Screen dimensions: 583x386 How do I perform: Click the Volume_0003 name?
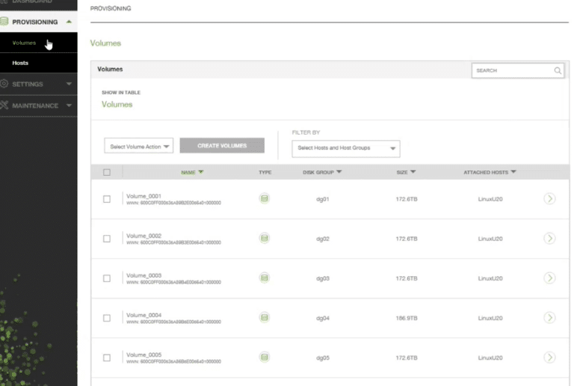pos(144,275)
